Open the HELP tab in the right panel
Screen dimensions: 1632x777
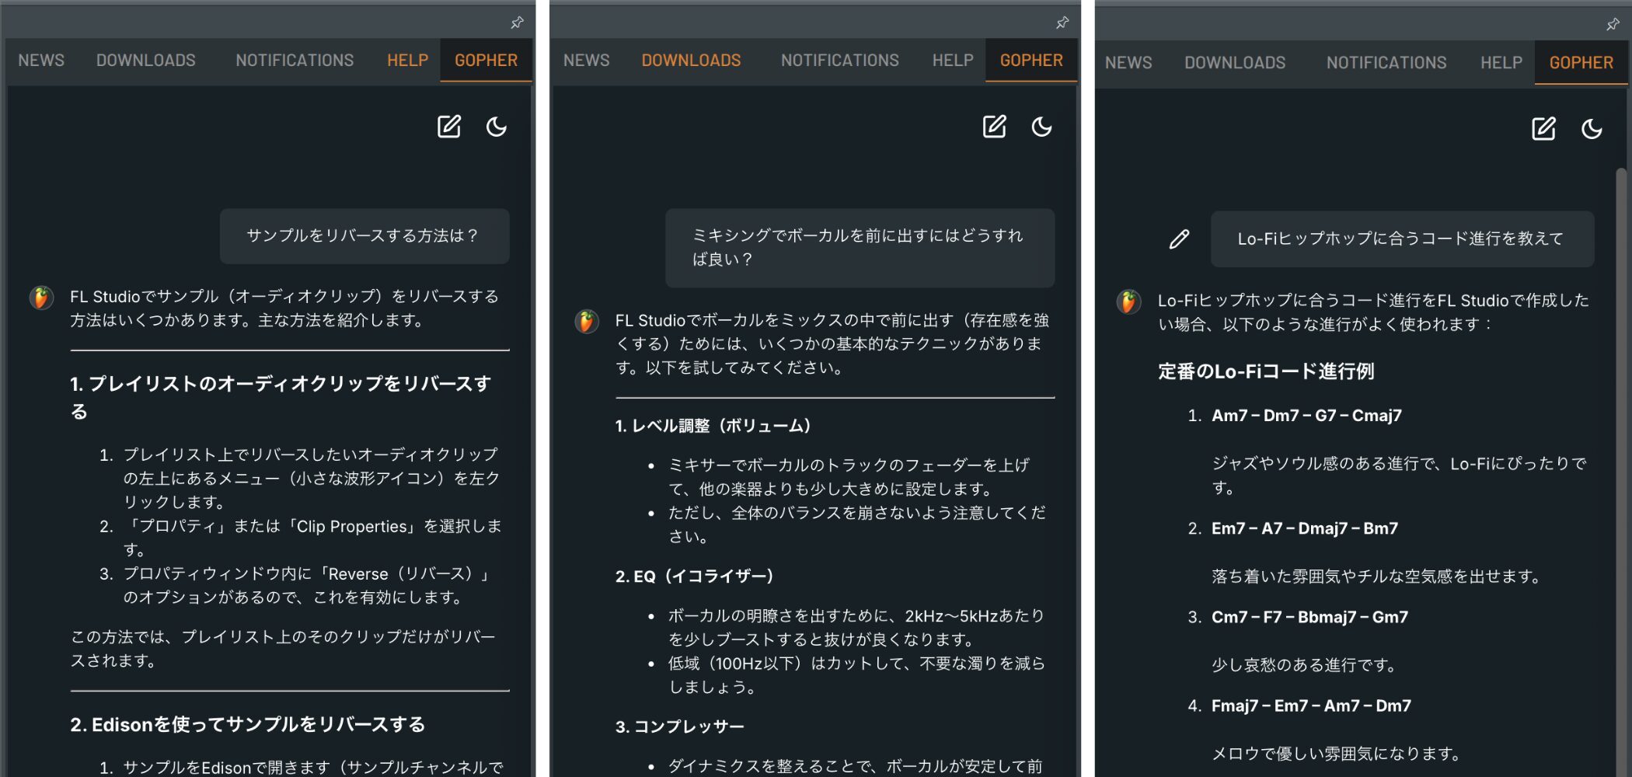(x=1501, y=62)
